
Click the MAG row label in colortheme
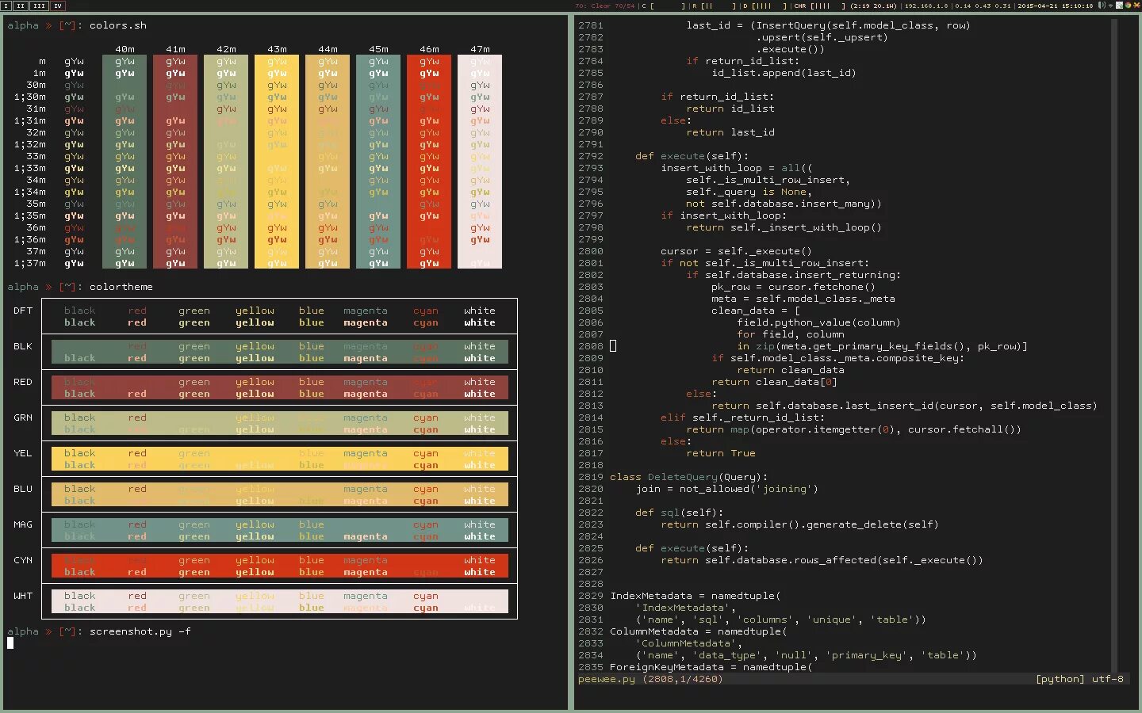(x=23, y=524)
